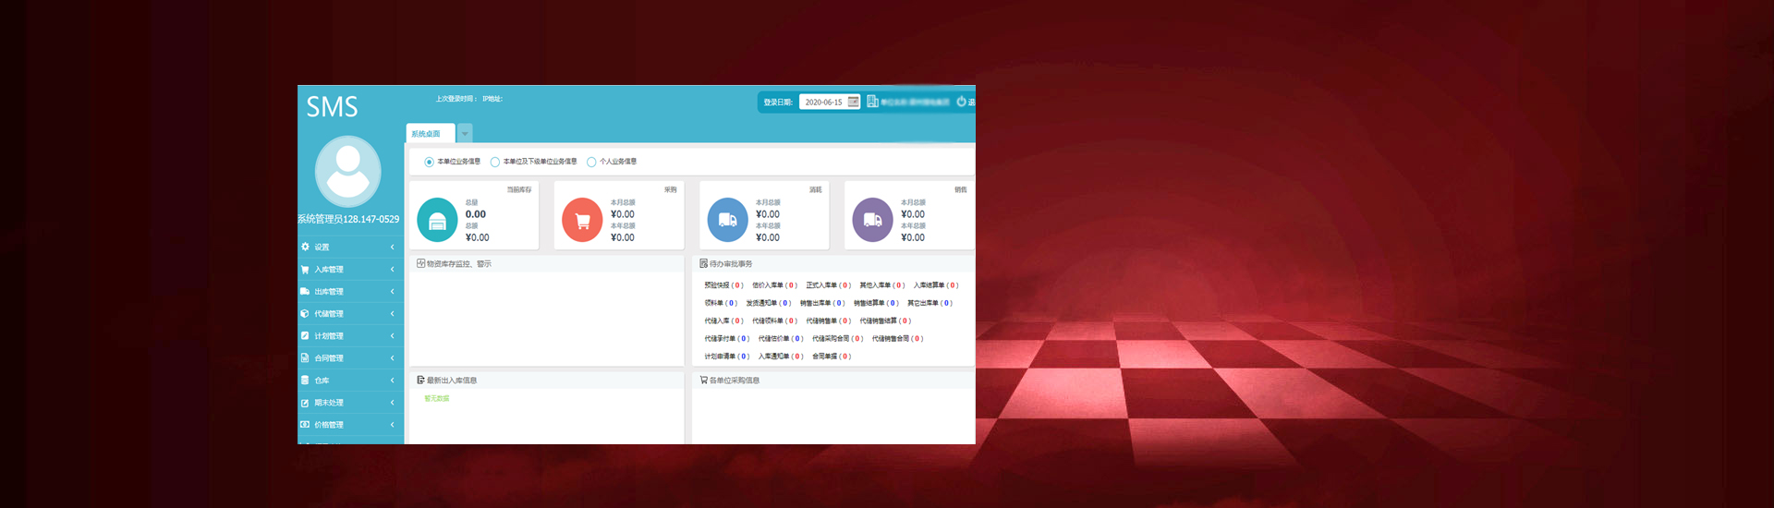Expand the 设置 sidebar menu
1774x508 pixels.
tap(349, 247)
